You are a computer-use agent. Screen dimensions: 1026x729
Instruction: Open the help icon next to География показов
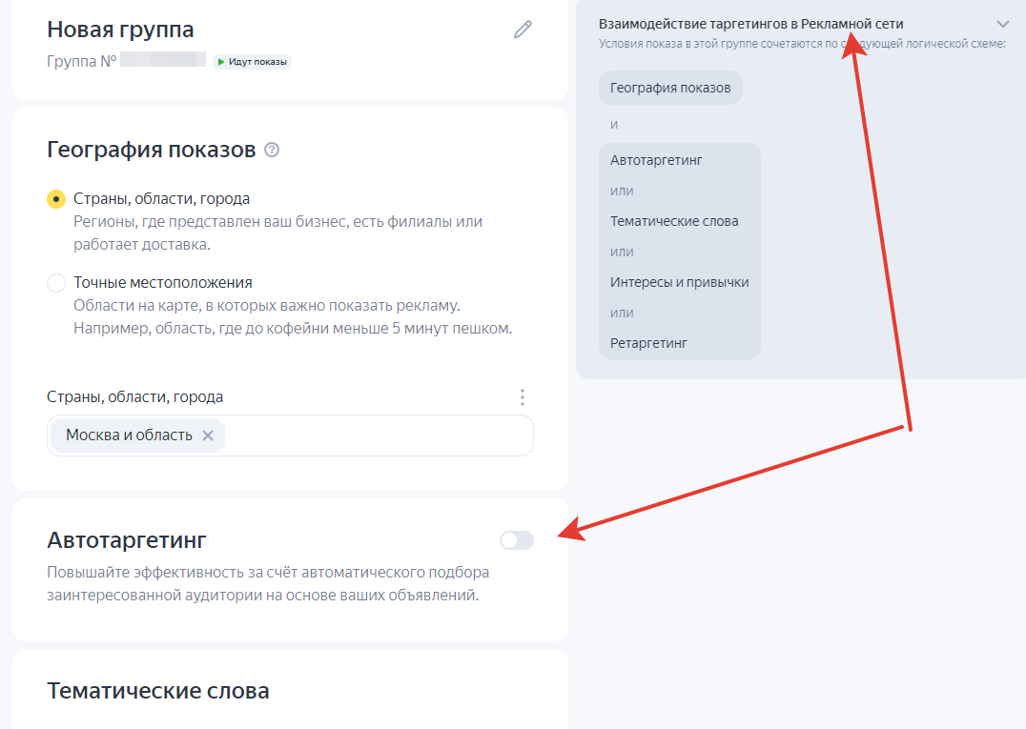click(271, 149)
